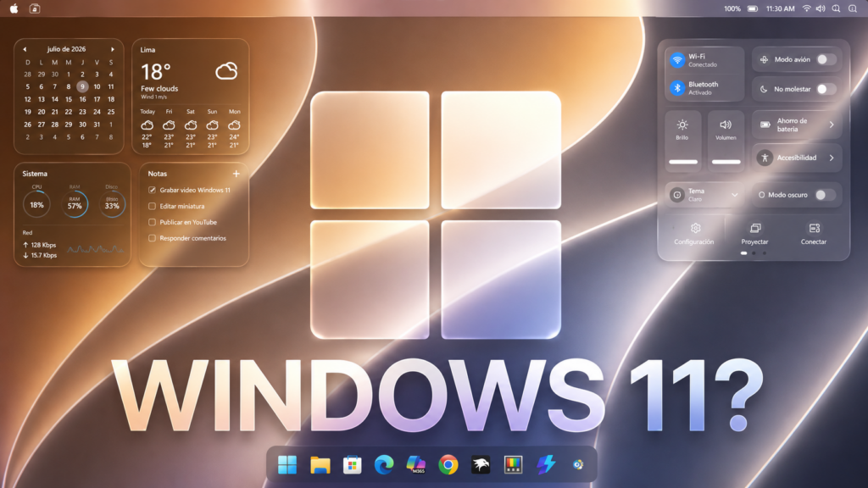Go to previous month in calendar
Screen dimensions: 868x488
coord(25,49)
